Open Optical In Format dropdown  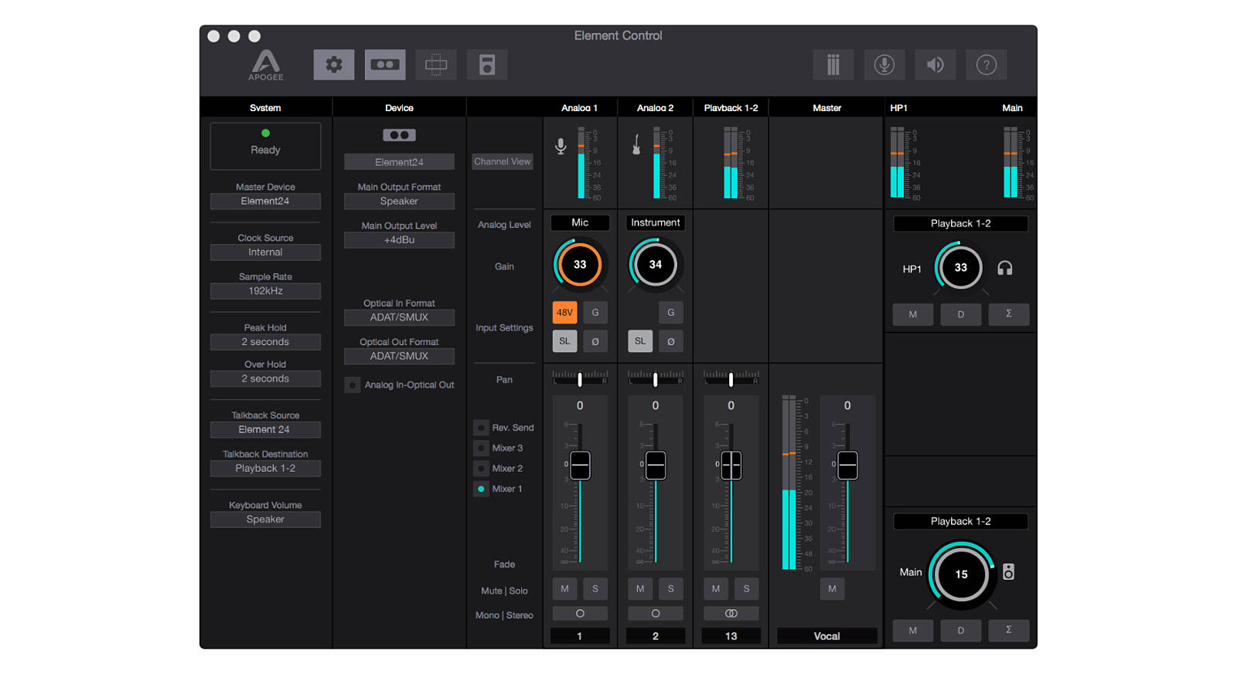[x=399, y=317]
